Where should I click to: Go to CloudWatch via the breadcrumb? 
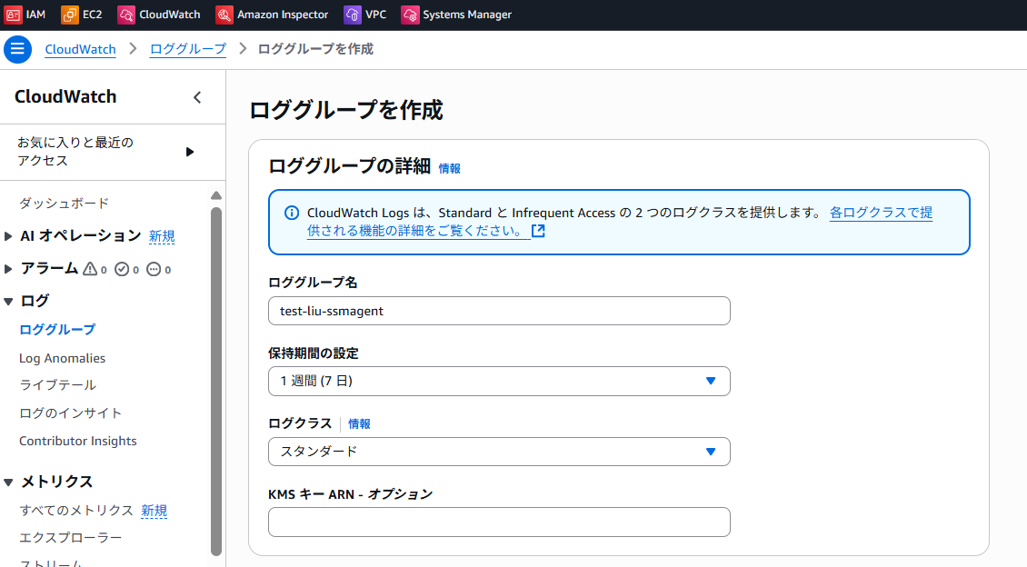(80, 49)
